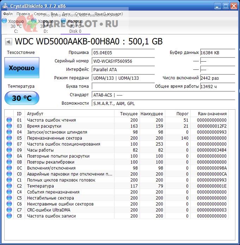Screen dimensions: 240x245
Task: Click status orb for Нестабильные сектора
Action: pos(9,198)
